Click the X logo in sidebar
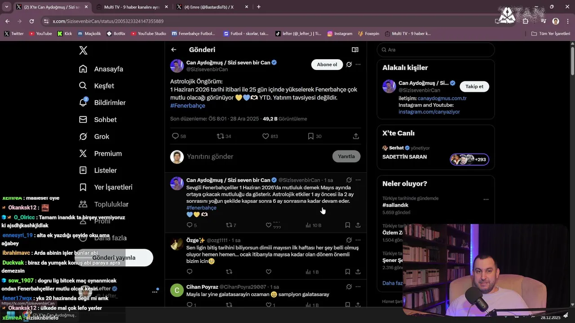The width and height of the screenshot is (575, 323). point(83,50)
